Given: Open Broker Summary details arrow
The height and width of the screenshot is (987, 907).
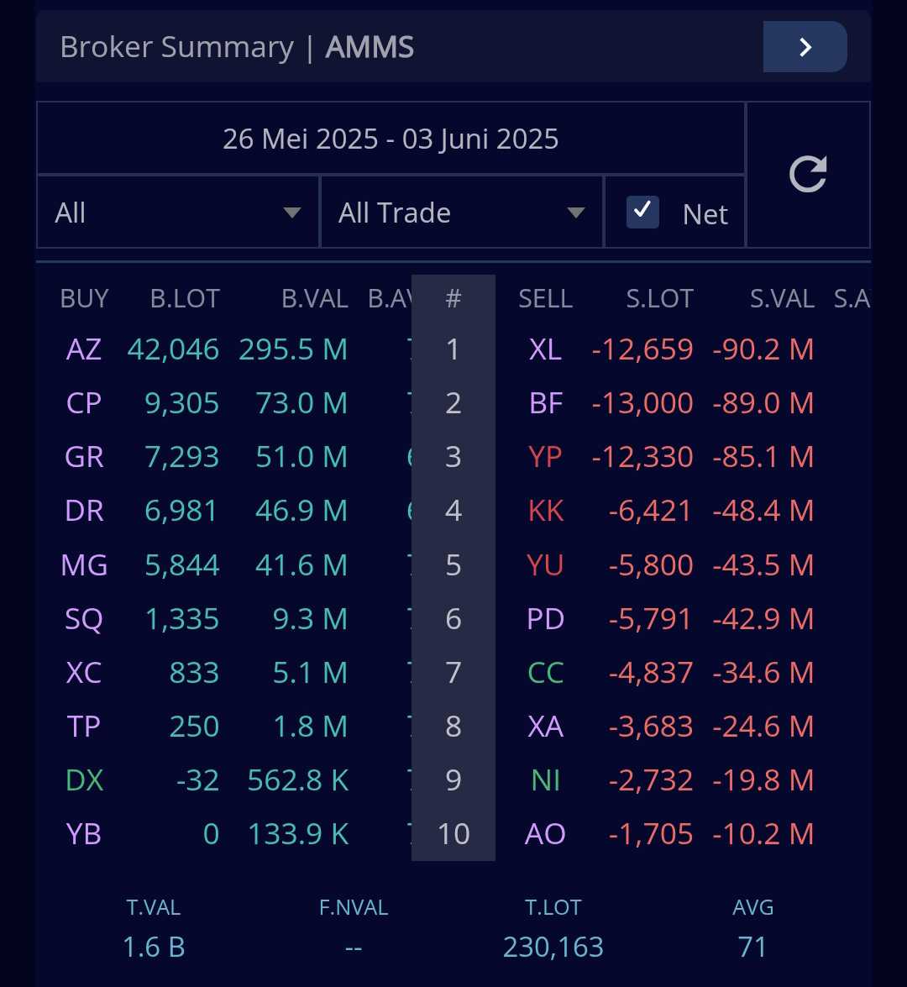Looking at the screenshot, I should pyautogui.click(x=805, y=47).
